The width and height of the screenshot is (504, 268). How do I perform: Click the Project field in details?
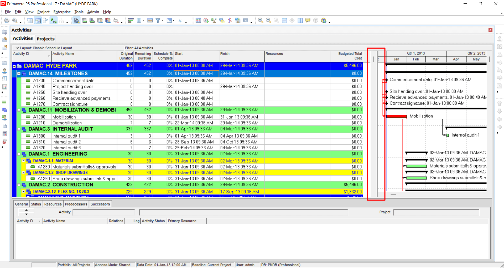tap(436, 212)
